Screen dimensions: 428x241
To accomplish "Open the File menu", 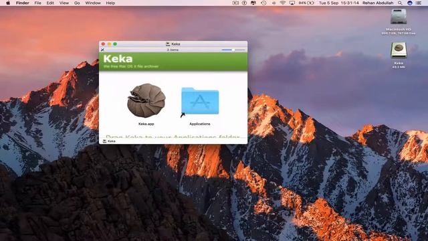I will pos(37,3).
